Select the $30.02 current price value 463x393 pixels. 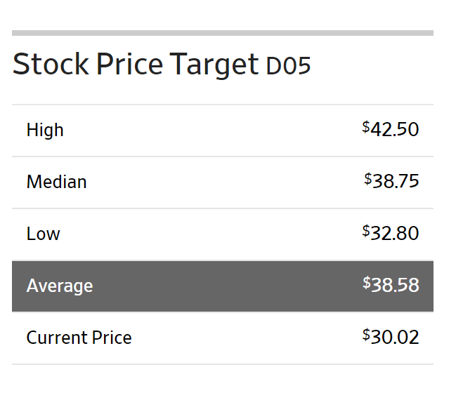point(391,336)
